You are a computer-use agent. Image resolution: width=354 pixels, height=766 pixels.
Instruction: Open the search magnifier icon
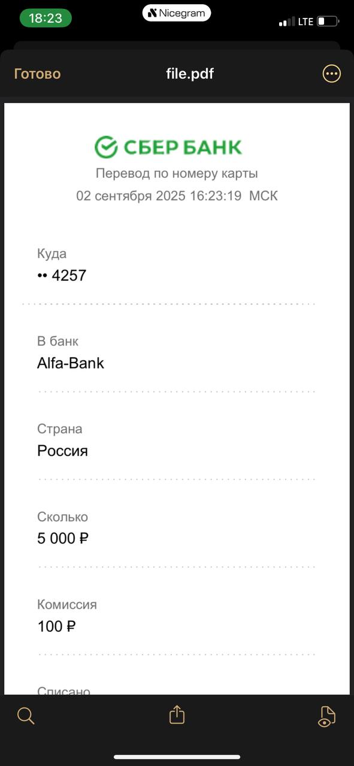pos(26,715)
